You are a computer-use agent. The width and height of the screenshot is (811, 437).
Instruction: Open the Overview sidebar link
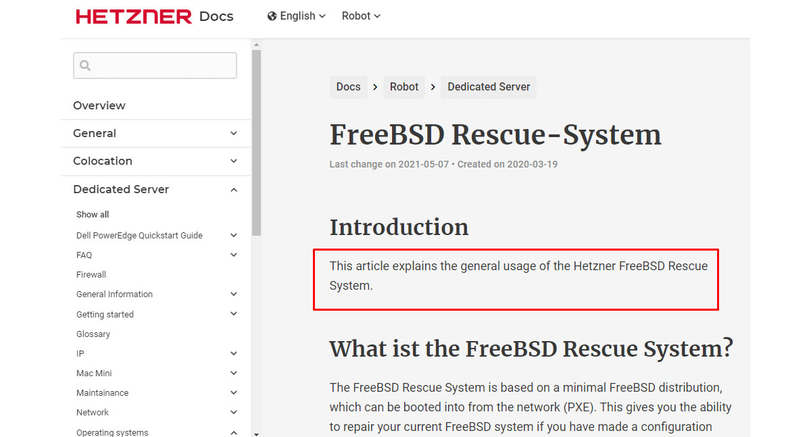pyautogui.click(x=99, y=105)
